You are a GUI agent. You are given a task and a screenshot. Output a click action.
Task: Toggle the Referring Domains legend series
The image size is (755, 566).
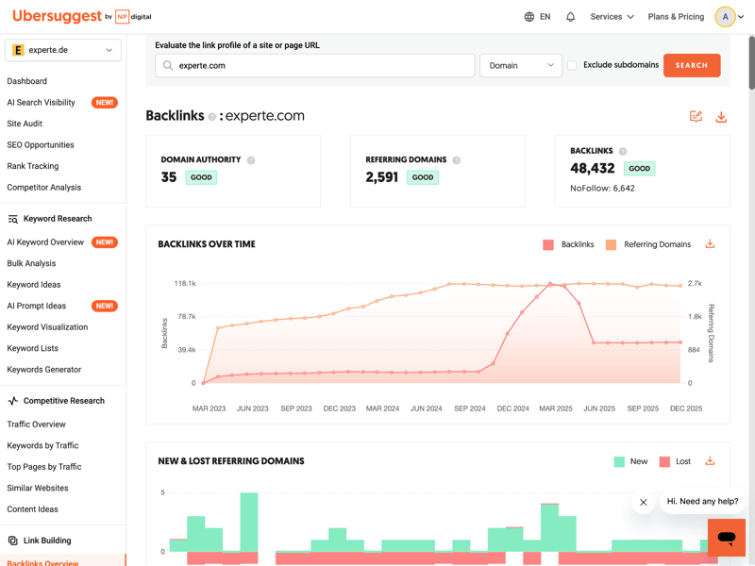pyautogui.click(x=649, y=244)
